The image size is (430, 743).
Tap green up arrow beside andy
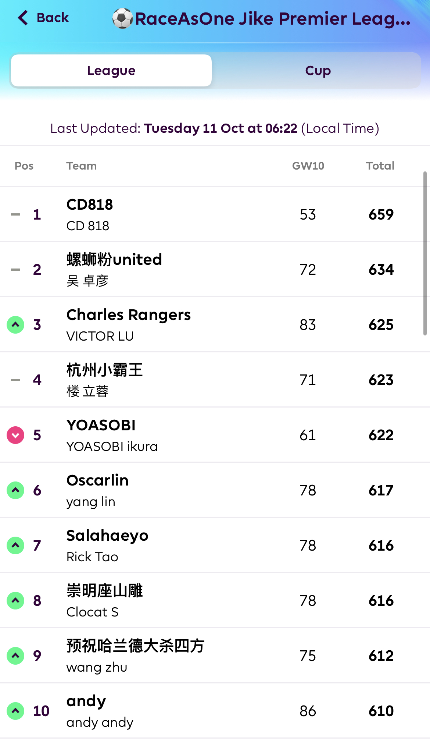[x=15, y=711]
